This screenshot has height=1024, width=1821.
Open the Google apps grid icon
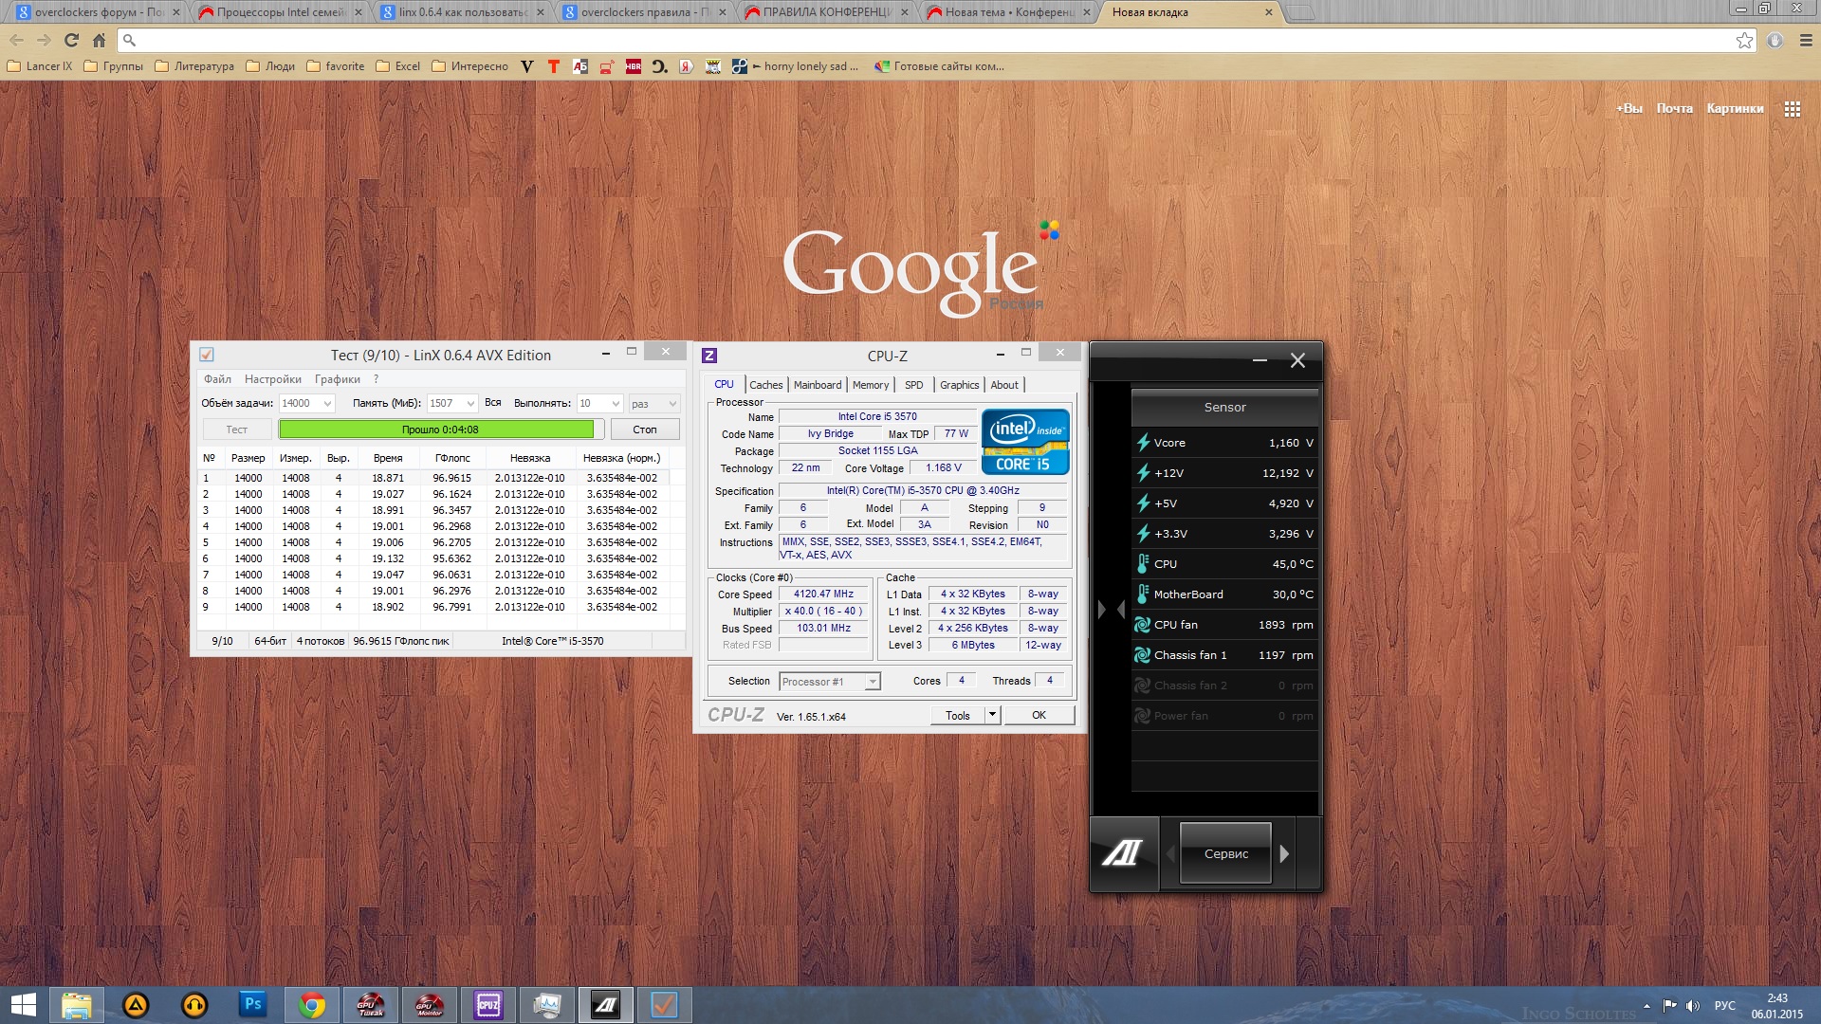(x=1792, y=109)
